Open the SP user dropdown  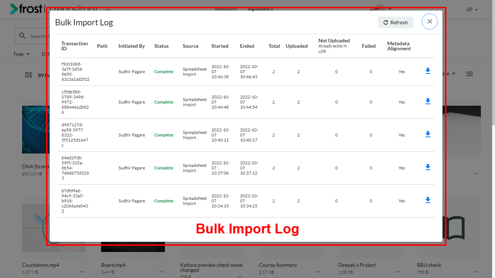(472, 10)
